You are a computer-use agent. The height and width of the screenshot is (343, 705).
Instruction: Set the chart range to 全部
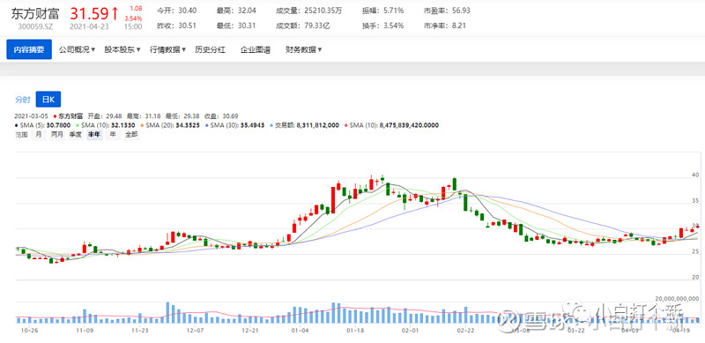tap(130, 134)
